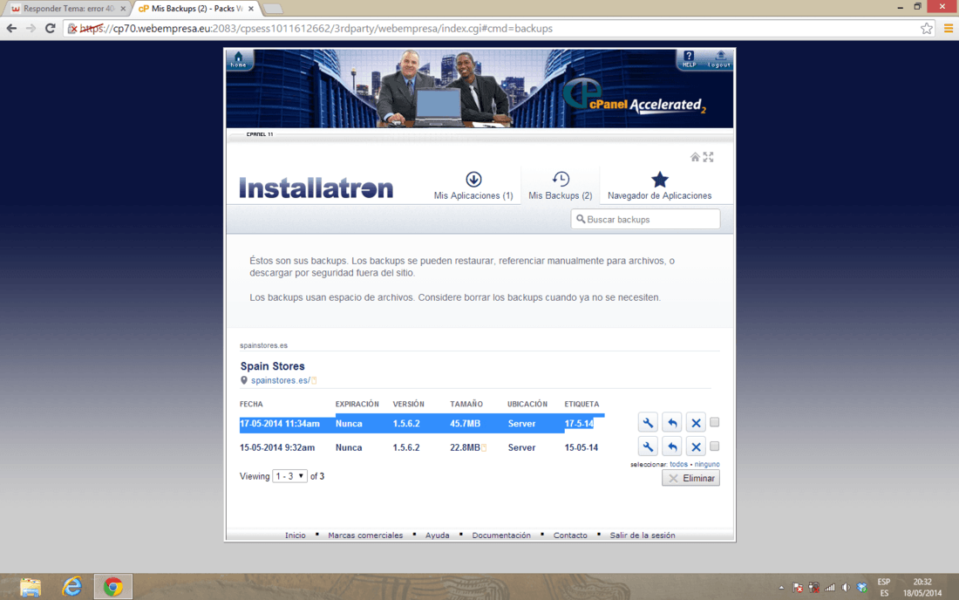This screenshot has height=600, width=959.
Task: Click the 15-05-14 etiqueta cell
Action: pyautogui.click(x=581, y=447)
